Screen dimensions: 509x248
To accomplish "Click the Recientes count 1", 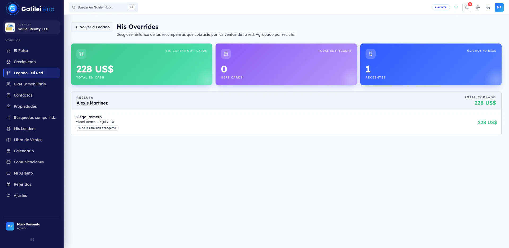I will coord(368,69).
